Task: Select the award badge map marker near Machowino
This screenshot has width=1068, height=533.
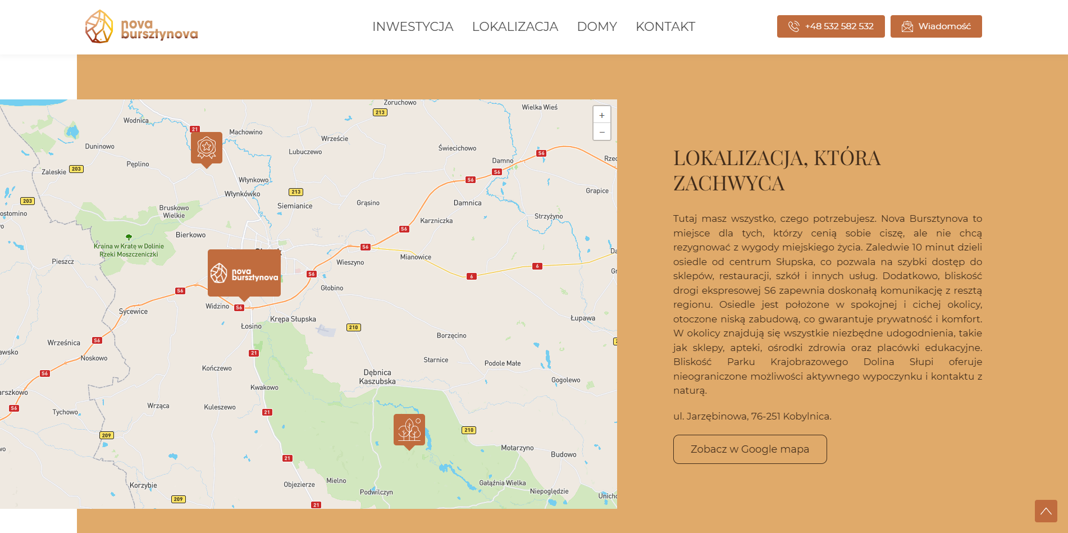Action: click(x=207, y=149)
